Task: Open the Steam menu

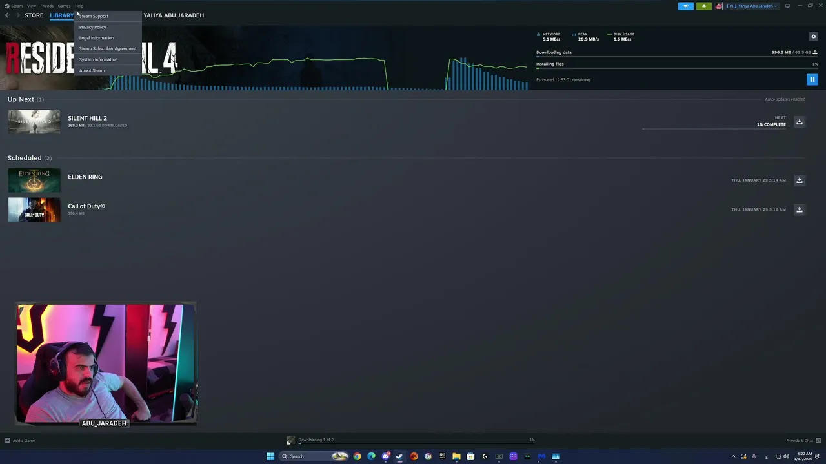Action: (14, 6)
